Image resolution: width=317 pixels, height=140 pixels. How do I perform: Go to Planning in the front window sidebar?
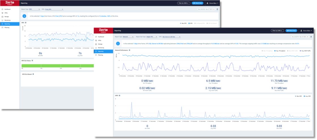click(100, 55)
